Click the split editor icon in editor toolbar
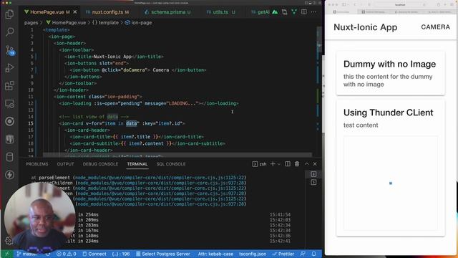 pos(303,12)
